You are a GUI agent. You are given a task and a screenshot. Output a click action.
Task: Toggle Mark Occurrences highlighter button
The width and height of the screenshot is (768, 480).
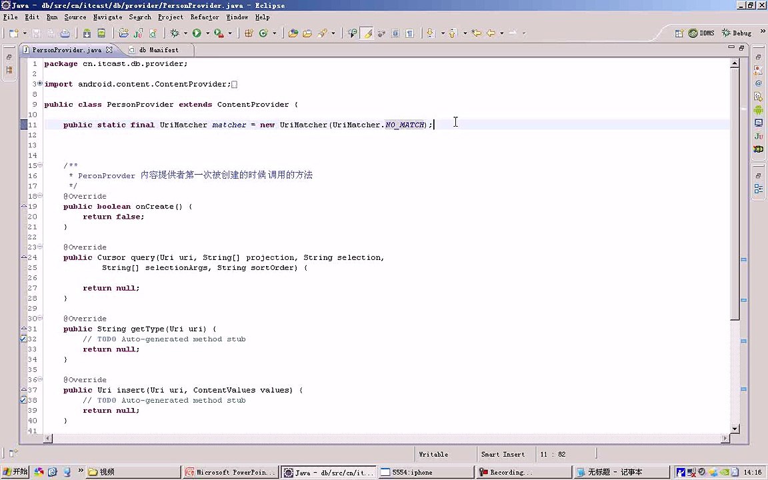pos(367,33)
